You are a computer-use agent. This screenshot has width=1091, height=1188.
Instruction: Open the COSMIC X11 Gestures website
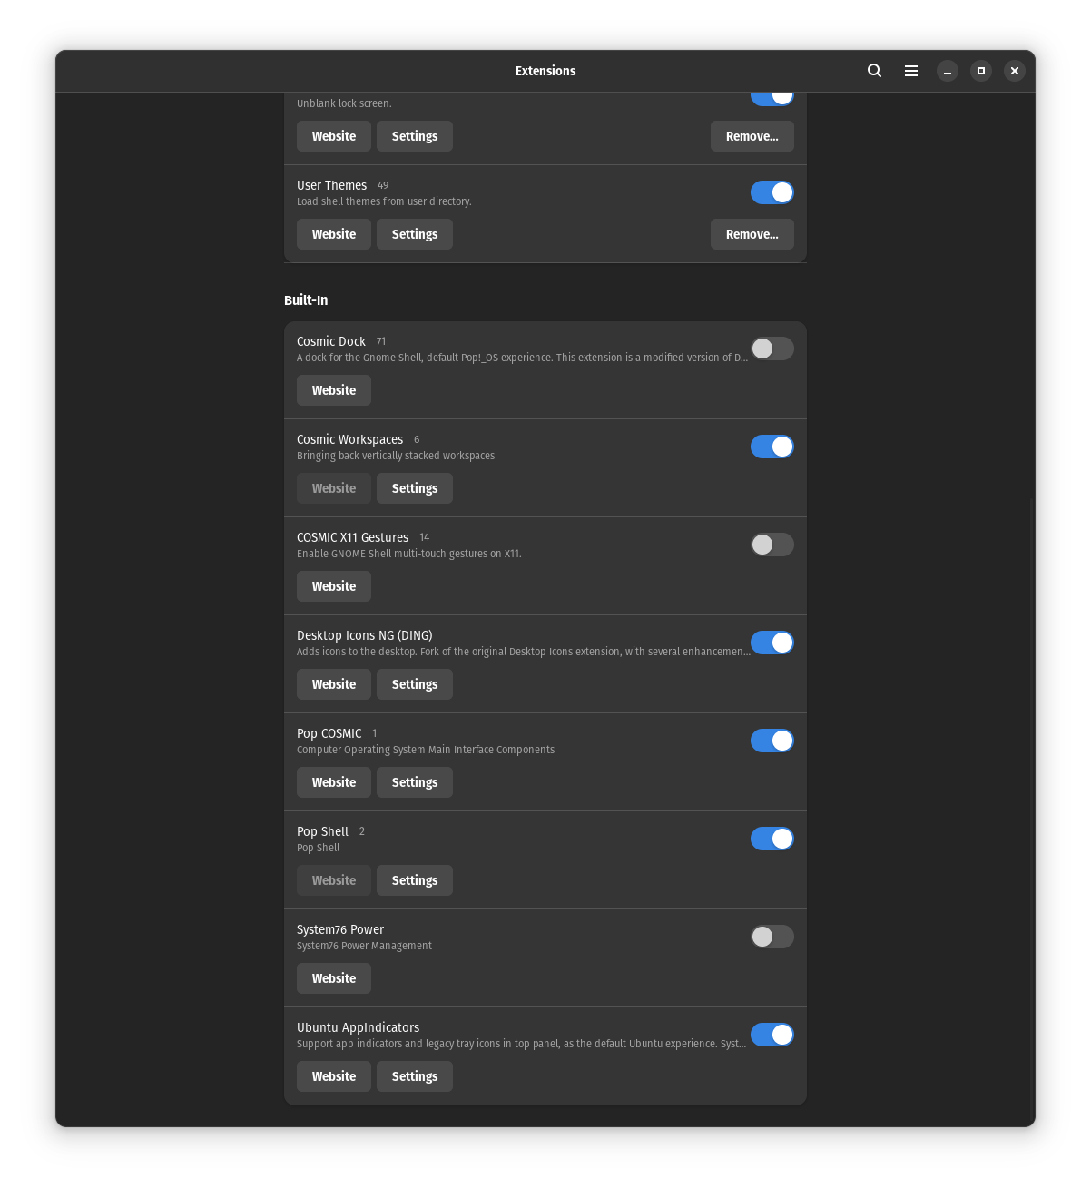333,586
